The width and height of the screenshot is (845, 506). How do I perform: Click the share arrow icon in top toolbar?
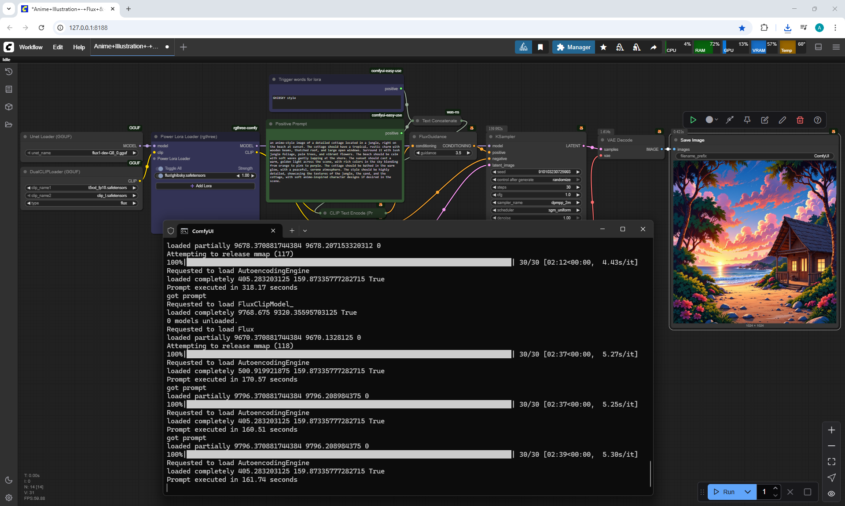(654, 47)
